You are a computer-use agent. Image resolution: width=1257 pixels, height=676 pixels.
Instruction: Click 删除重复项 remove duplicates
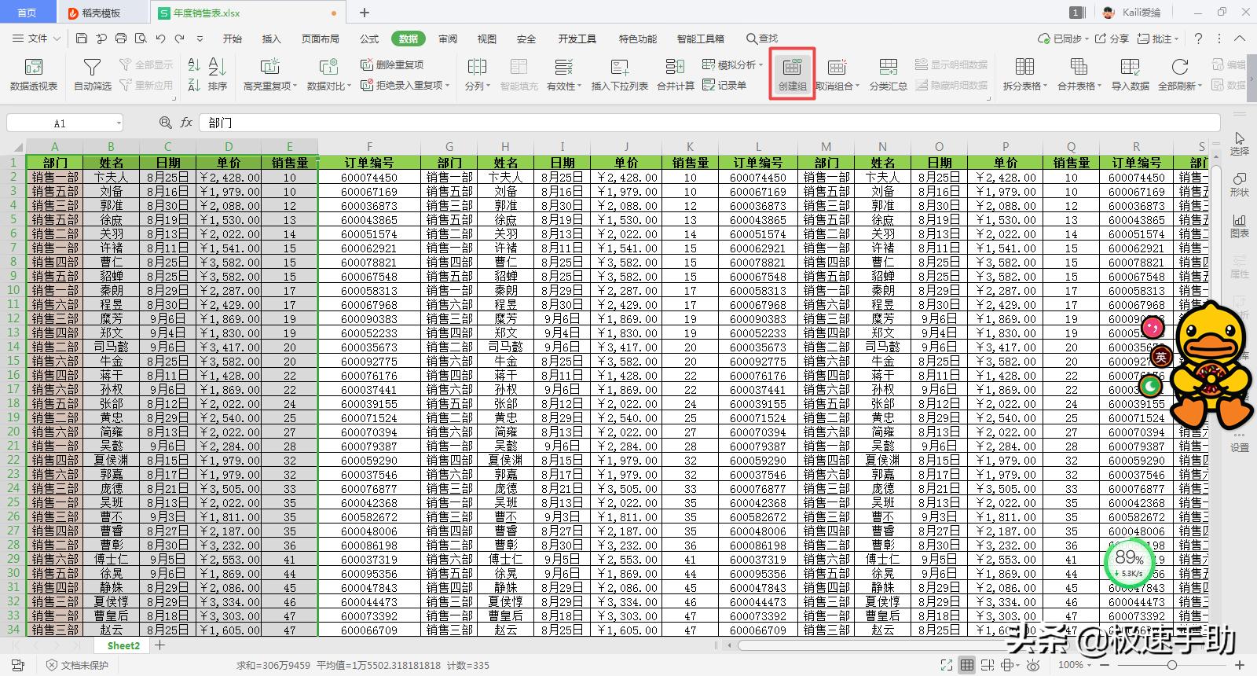[x=392, y=64]
